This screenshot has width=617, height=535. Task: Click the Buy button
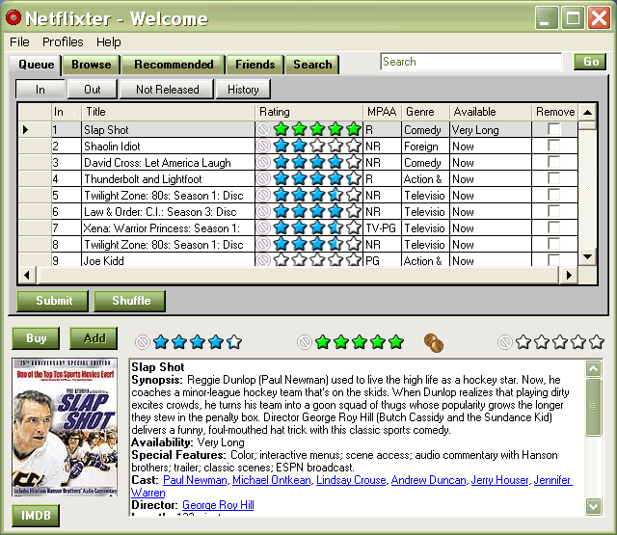[x=36, y=338]
